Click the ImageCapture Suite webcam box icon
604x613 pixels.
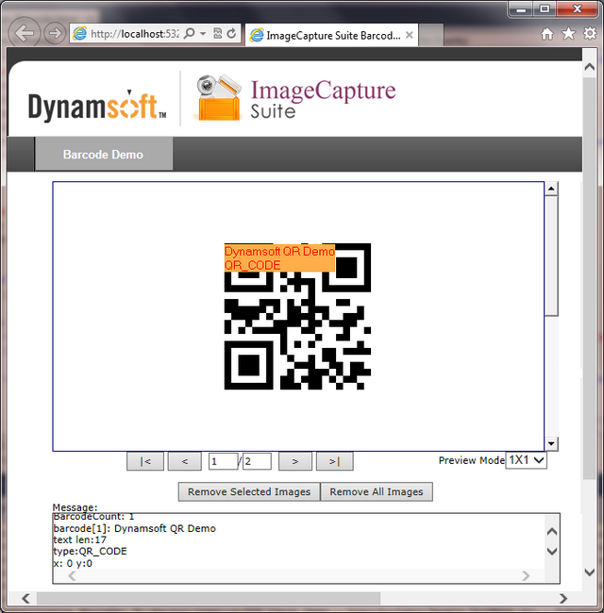(217, 98)
